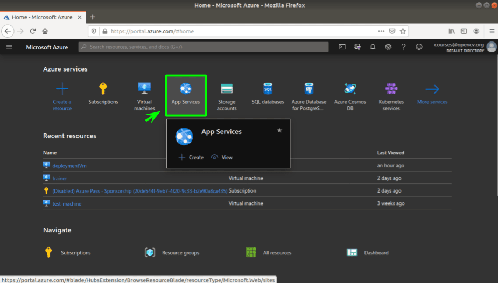Open a new Firefox tab

[x=93, y=17]
